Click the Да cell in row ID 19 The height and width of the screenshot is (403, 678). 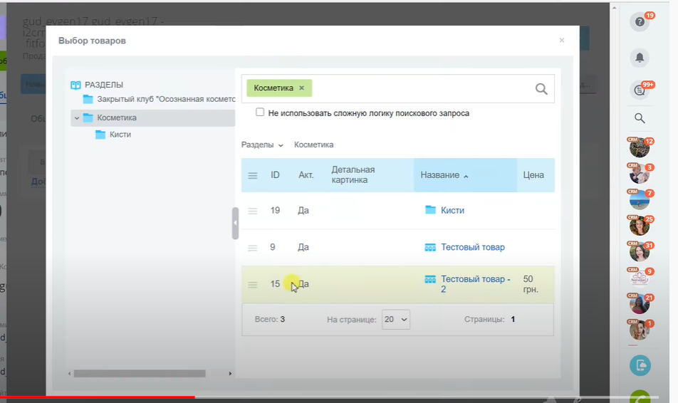303,210
